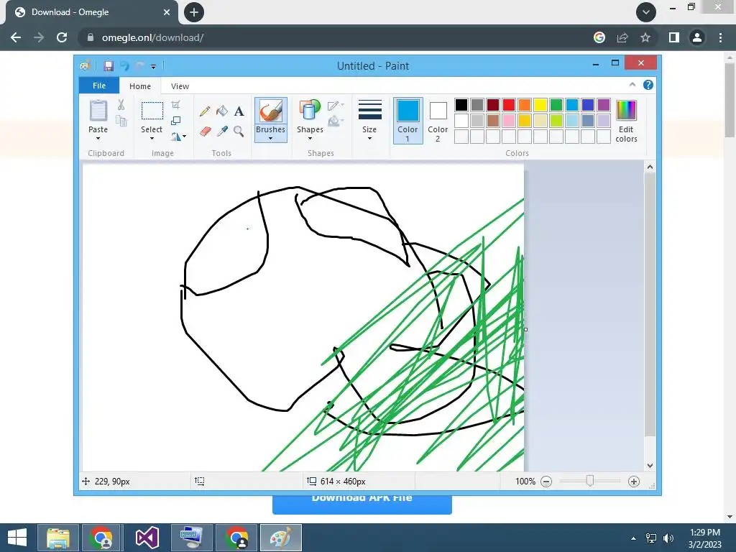The width and height of the screenshot is (736, 552).
Task: Select the Color picker eyedropper tool
Action: coord(222,131)
